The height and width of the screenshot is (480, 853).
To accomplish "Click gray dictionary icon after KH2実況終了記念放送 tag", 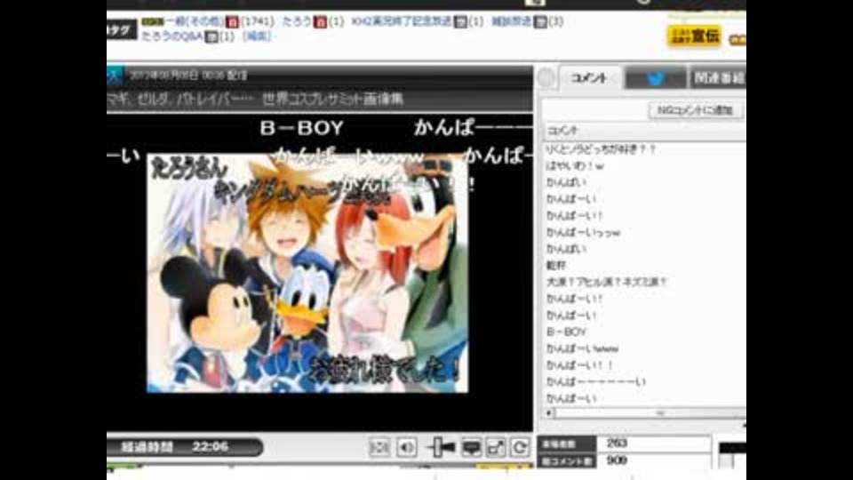I will click(461, 21).
